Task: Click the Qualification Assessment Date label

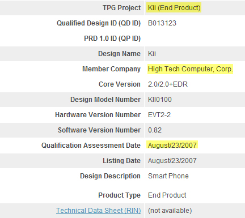Action: click(x=91, y=146)
